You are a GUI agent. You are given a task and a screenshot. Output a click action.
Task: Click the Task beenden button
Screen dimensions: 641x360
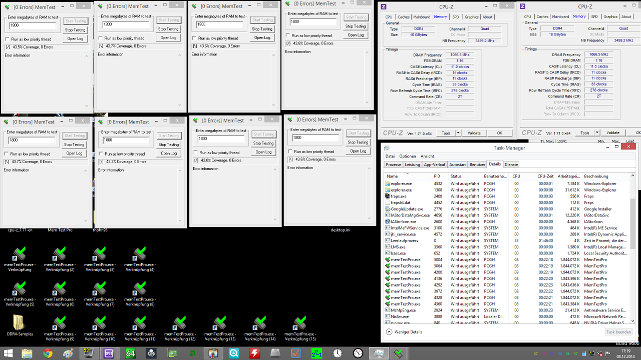[618, 332]
